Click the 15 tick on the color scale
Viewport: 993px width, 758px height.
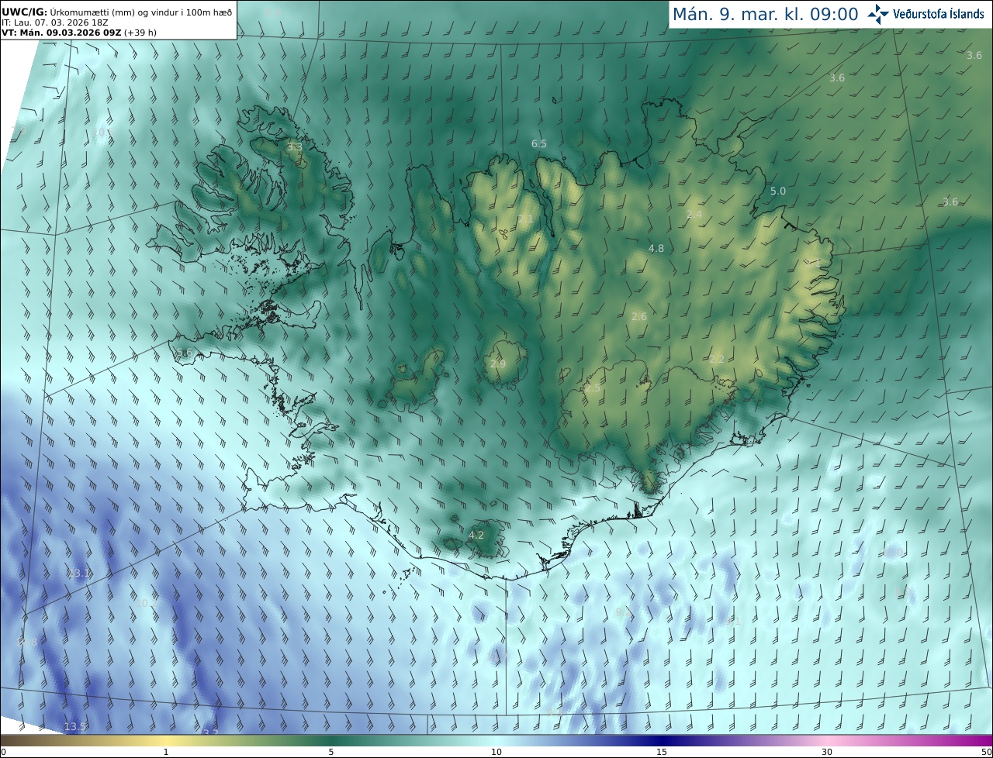pyautogui.click(x=662, y=752)
